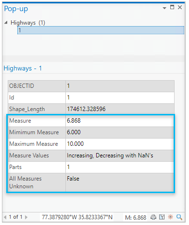Click the M: 6.868 status value
Viewport: 189px width, 225px height.
pyautogui.click(x=136, y=218)
